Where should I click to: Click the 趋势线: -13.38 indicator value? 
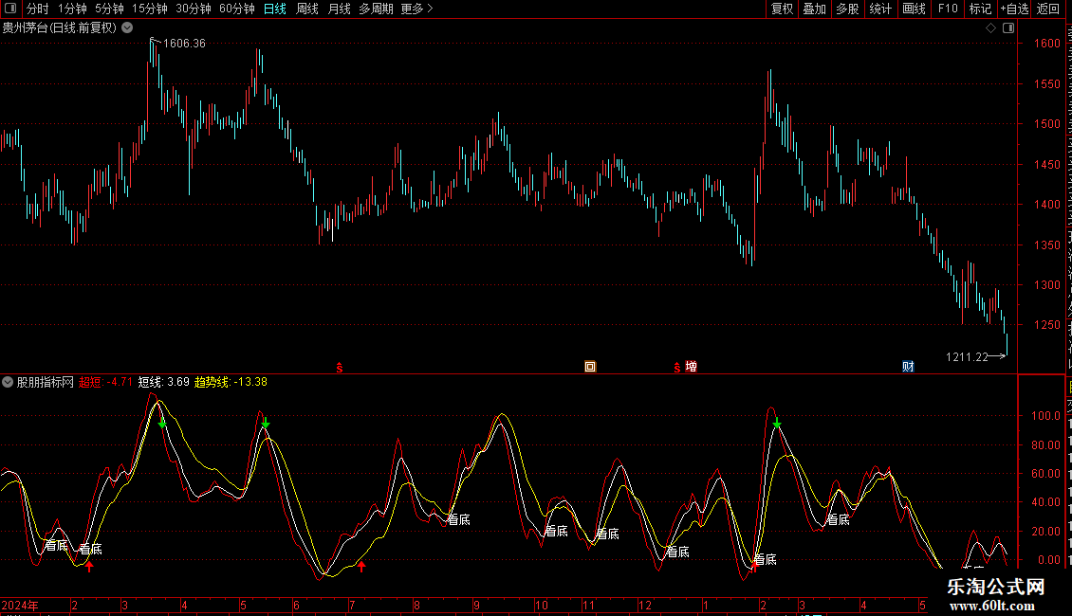(231, 383)
